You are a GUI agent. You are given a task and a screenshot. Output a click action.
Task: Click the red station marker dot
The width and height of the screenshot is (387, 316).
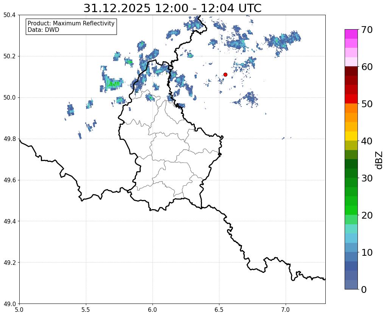pyautogui.click(x=225, y=74)
